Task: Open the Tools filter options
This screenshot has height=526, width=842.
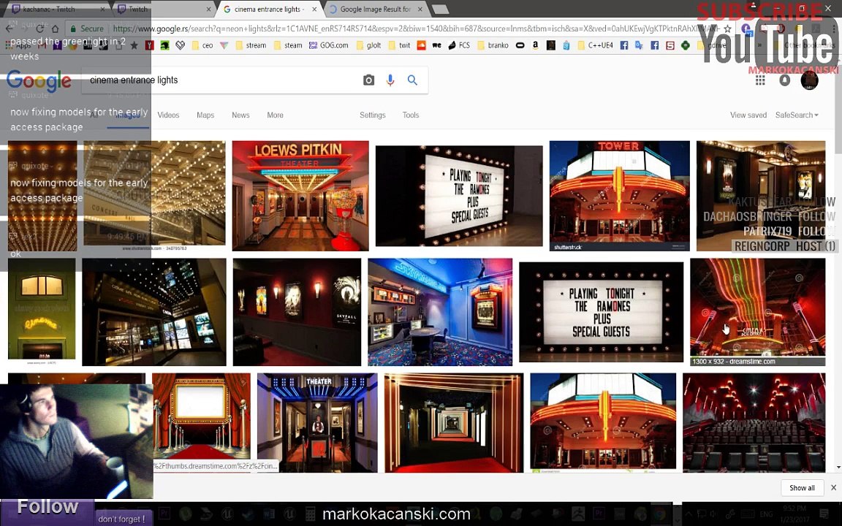Action: click(411, 115)
